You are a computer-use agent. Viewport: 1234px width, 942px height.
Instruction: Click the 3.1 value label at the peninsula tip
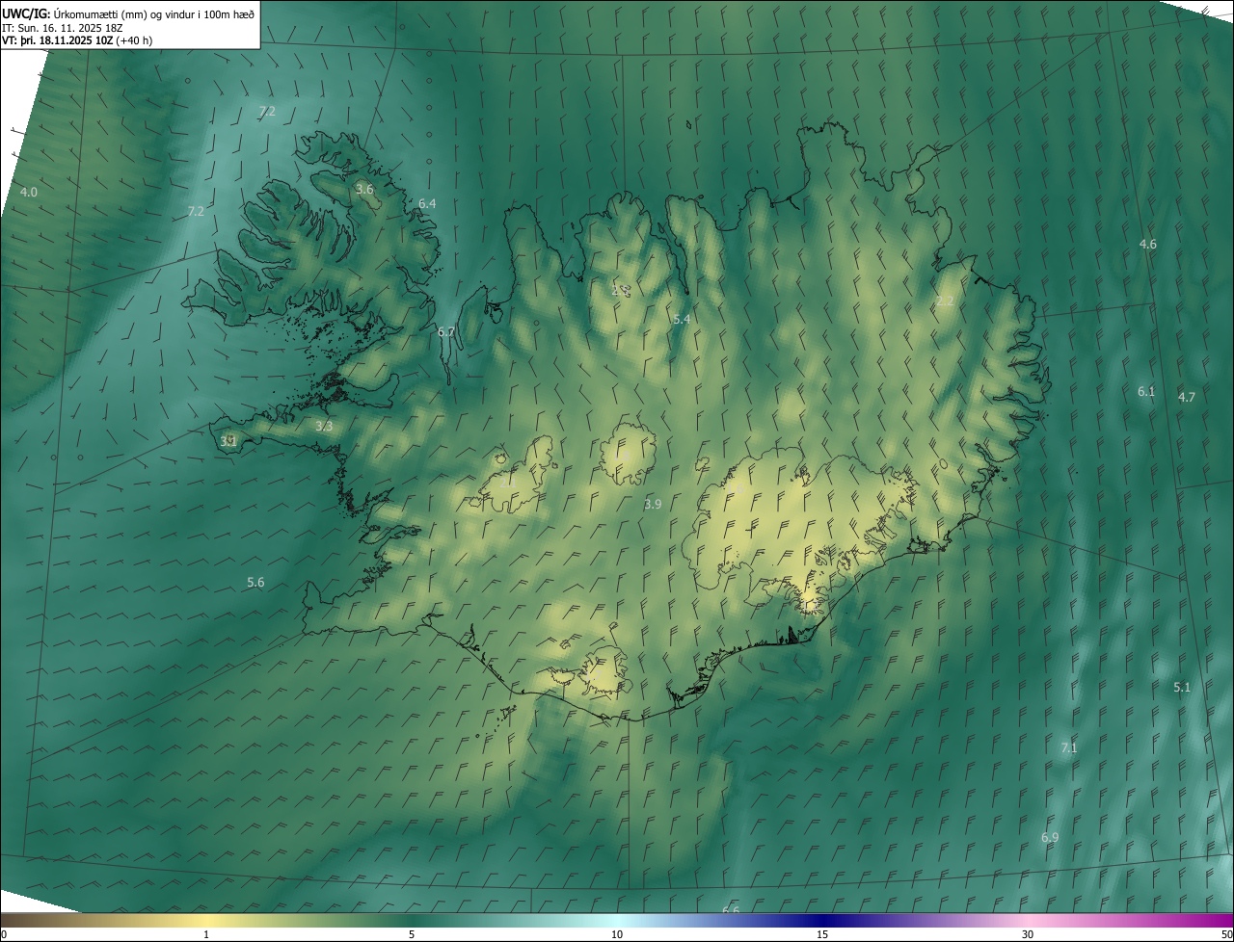(x=228, y=442)
